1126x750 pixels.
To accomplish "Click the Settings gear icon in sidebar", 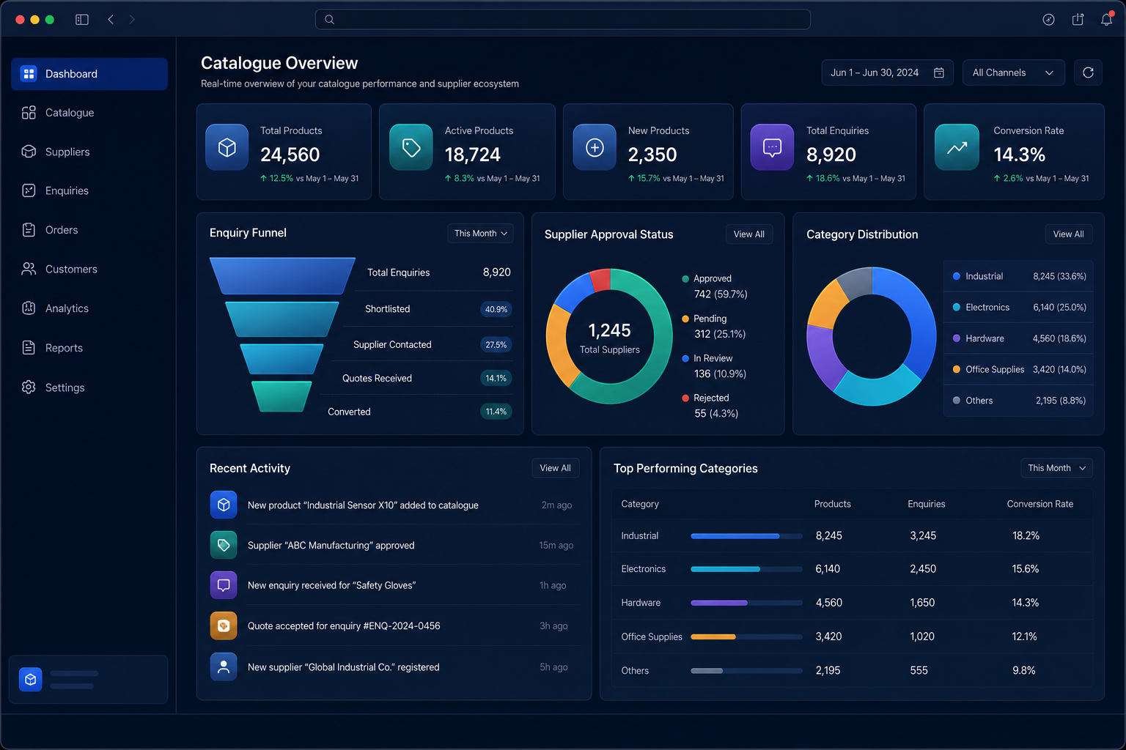I will (x=29, y=387).
